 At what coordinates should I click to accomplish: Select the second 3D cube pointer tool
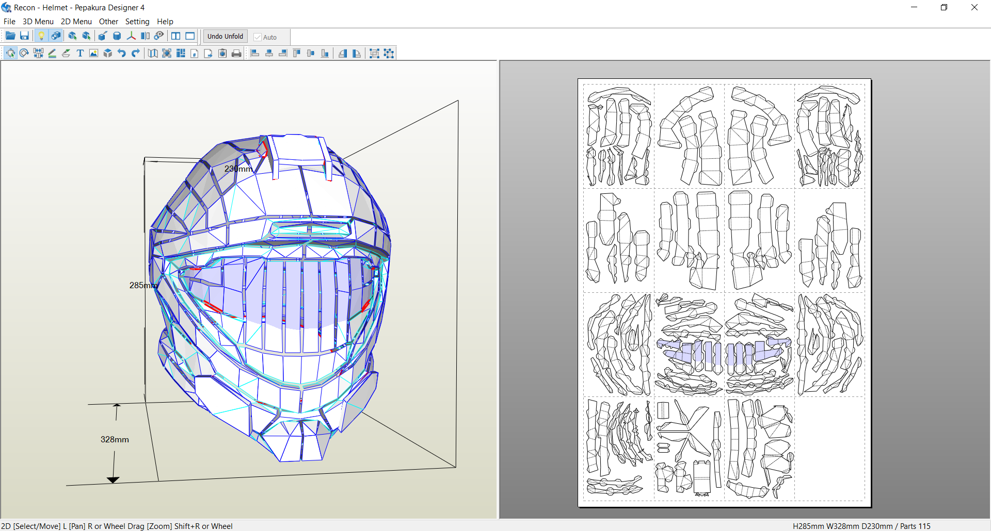86,36
